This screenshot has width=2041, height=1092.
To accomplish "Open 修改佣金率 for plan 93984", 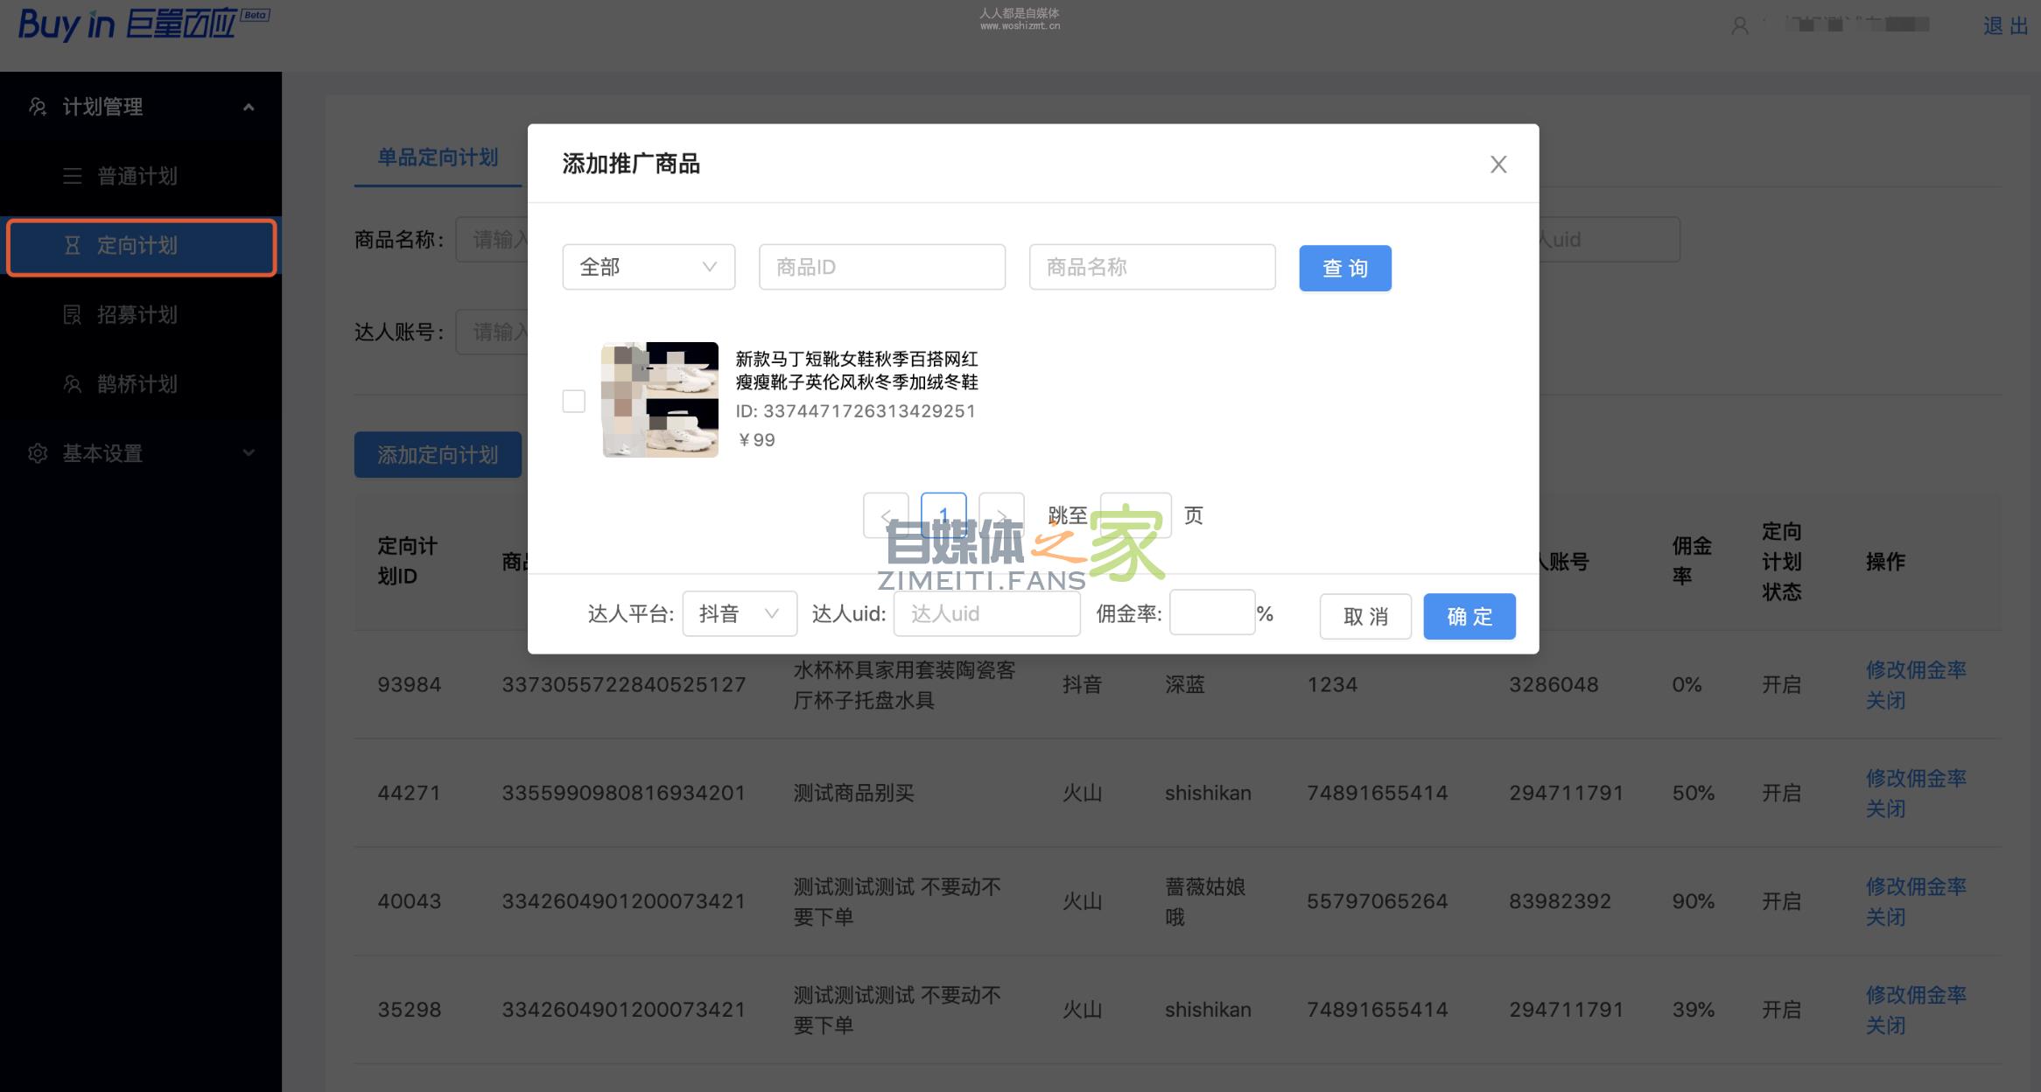I will [1915, 669].
